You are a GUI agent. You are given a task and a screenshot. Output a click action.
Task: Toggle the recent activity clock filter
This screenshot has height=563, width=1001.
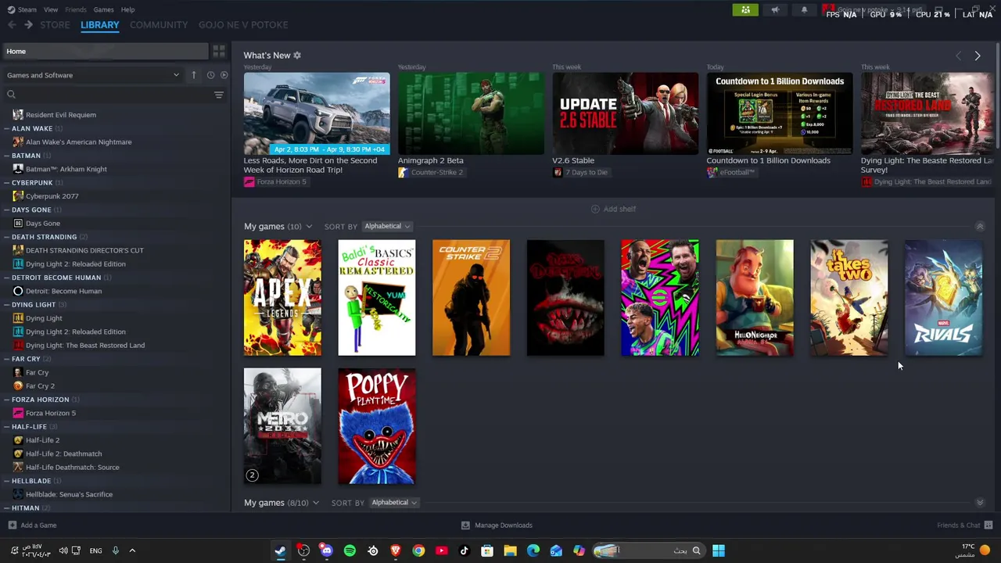click(210, 75)
